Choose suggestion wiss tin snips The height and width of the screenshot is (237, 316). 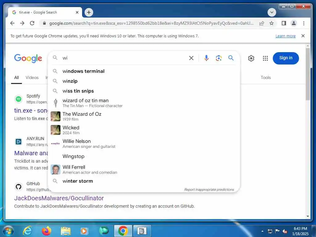pos(144,91)
